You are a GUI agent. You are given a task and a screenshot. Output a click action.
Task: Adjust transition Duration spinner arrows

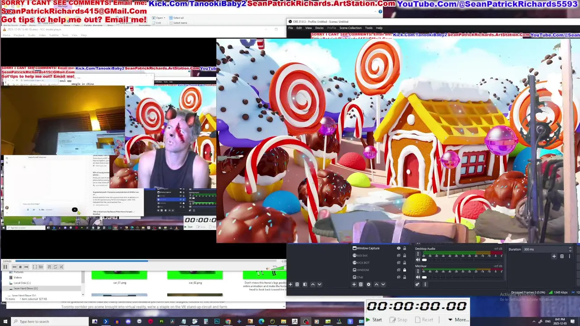click(x=570, y=249)
